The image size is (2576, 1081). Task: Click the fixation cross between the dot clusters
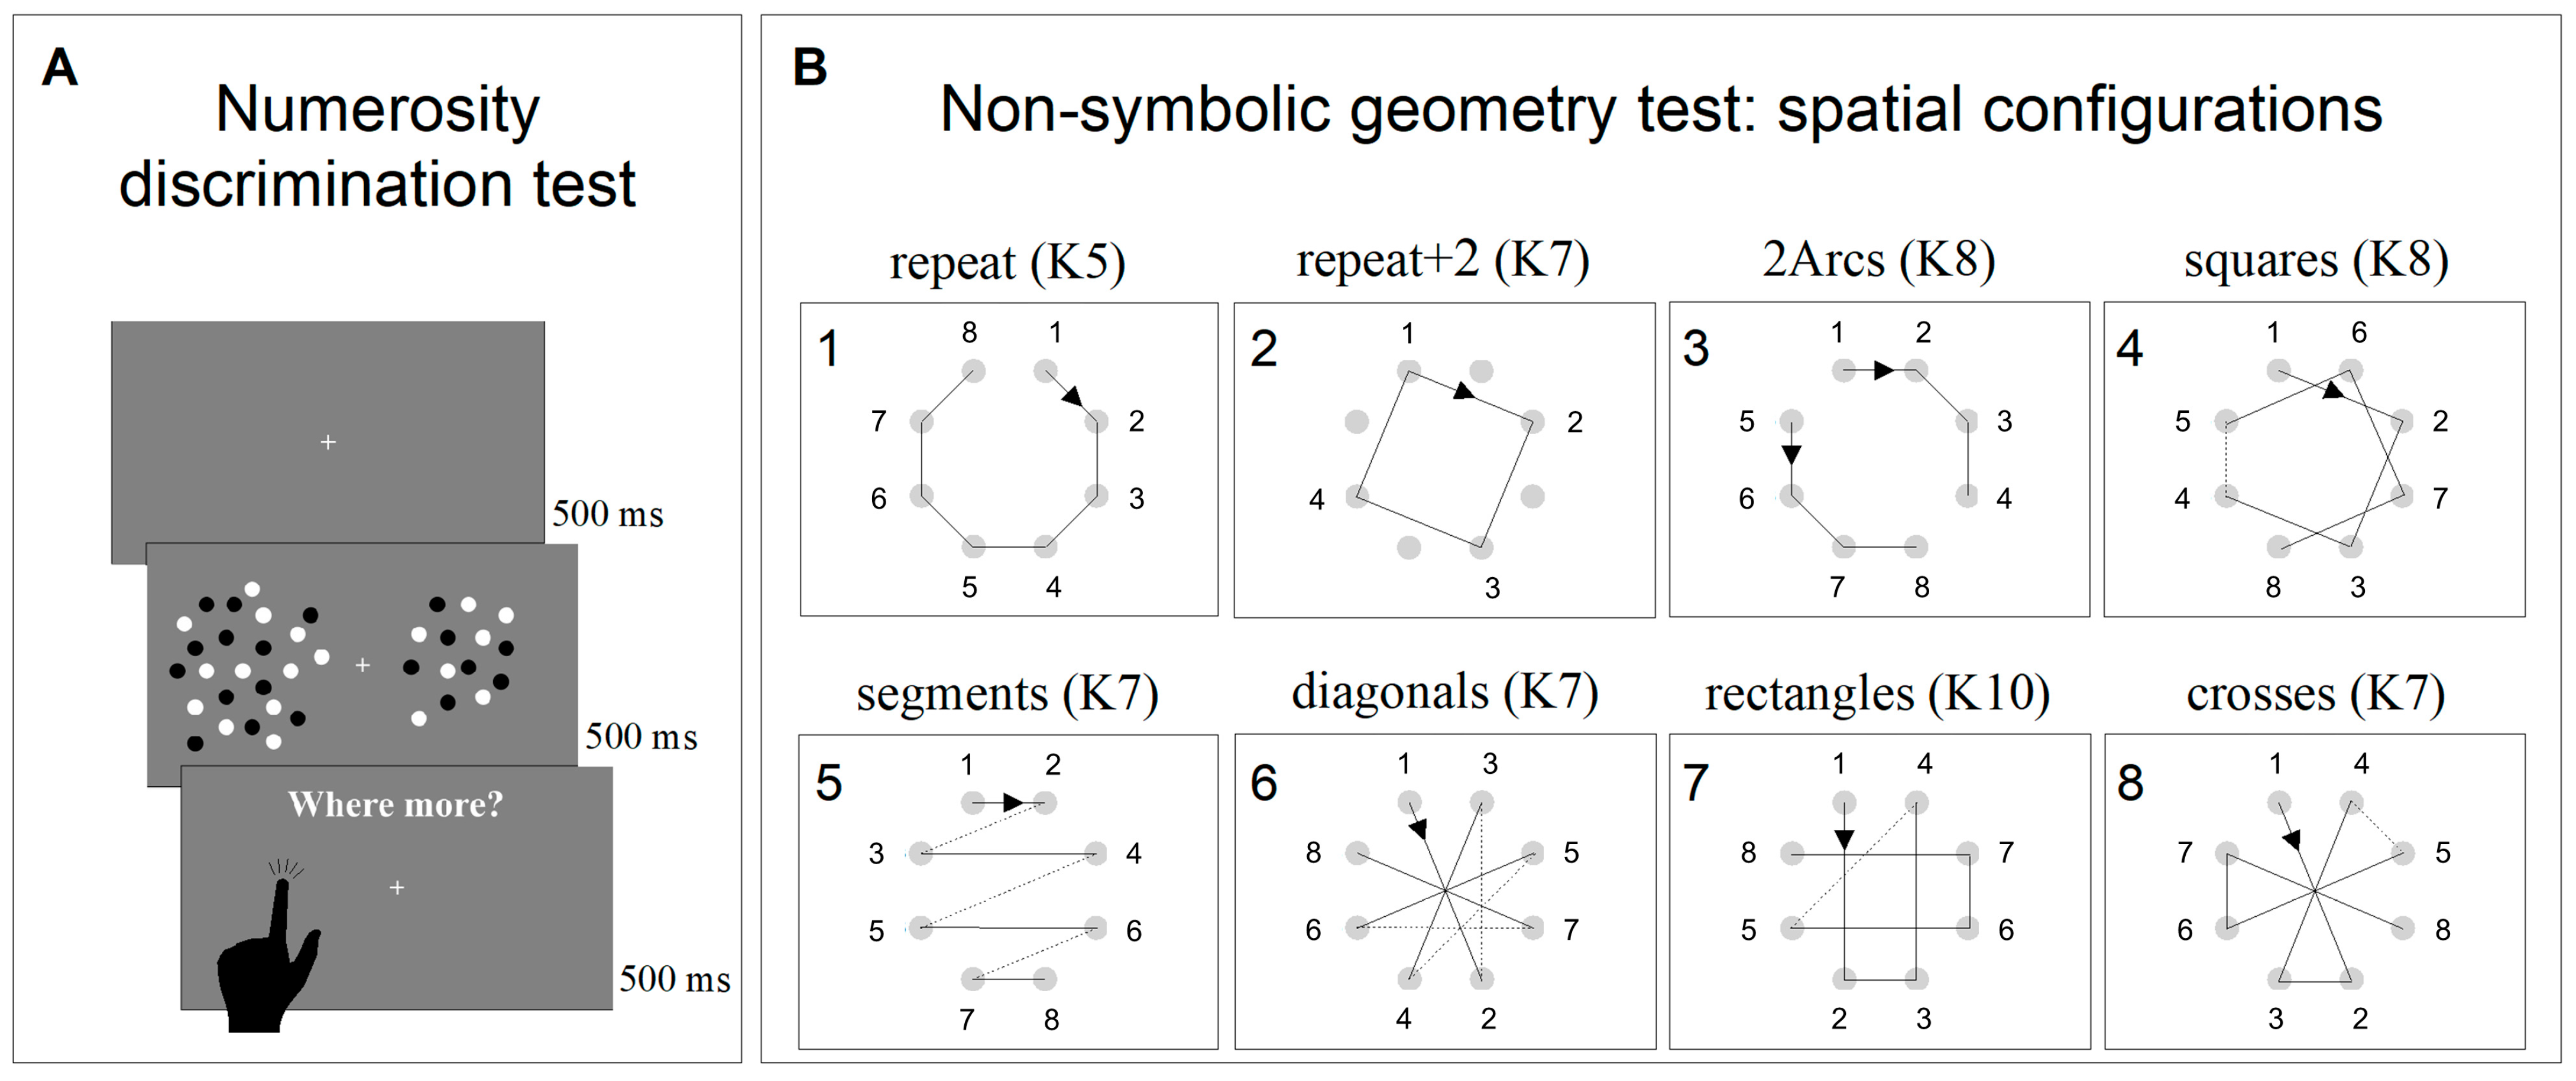click(362, 665)
